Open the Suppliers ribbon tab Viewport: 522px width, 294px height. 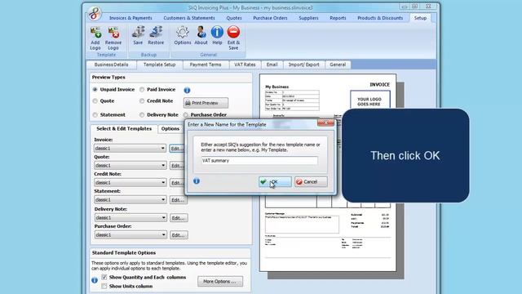point(308,18)
